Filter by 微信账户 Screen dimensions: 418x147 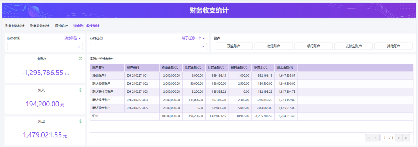point(274,46)
